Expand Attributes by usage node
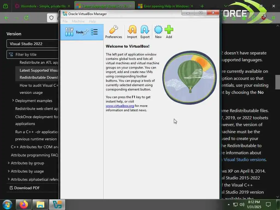The height and width of the screenshot is (210, 280). (x=8, y=171)
